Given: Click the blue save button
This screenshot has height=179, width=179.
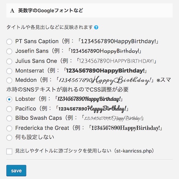Looking at the screenshot, I should click(x=16, y=171).
